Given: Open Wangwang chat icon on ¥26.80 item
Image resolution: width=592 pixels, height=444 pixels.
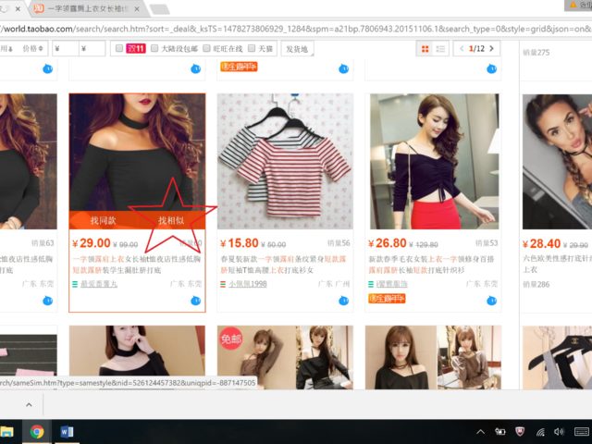Looking at the screenshot, I should tap(491, 301).
